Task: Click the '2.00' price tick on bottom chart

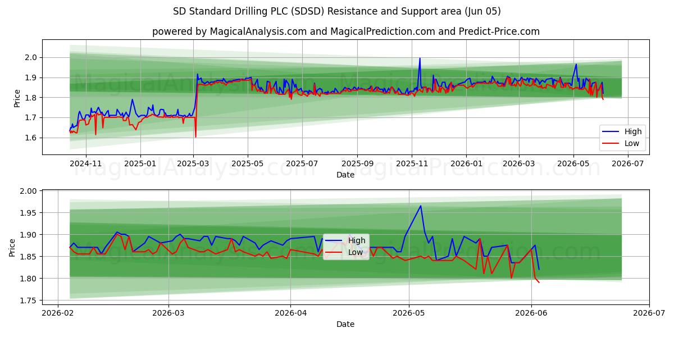Action: pyautogui.click(x=29, y=191)
